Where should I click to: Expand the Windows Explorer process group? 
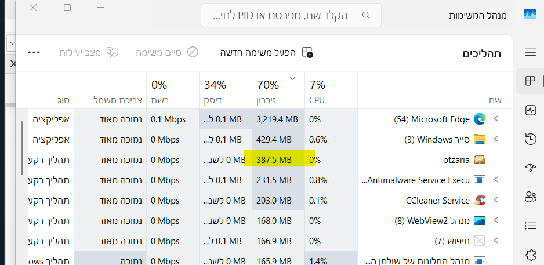(496, 140)
